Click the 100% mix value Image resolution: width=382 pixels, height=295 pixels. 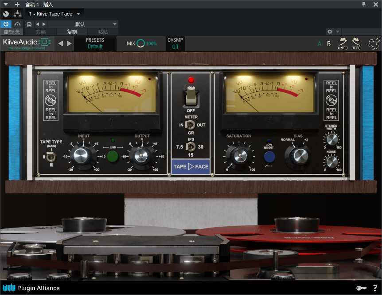[x=151, y=43]
